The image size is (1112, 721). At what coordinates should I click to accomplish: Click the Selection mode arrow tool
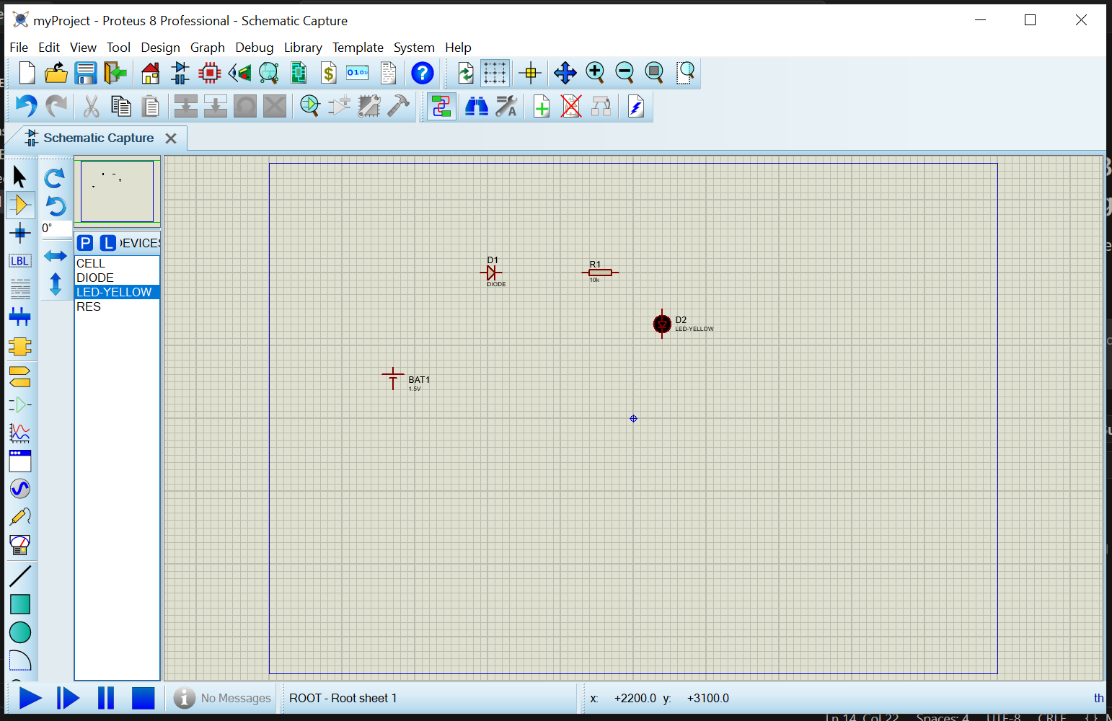20,177
